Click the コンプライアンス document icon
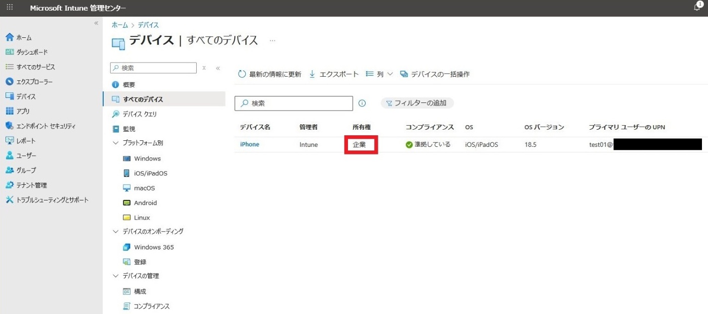Screen dimensions: 708x314 126,306
